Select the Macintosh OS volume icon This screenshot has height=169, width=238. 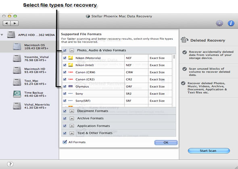(x=17, y=47)
